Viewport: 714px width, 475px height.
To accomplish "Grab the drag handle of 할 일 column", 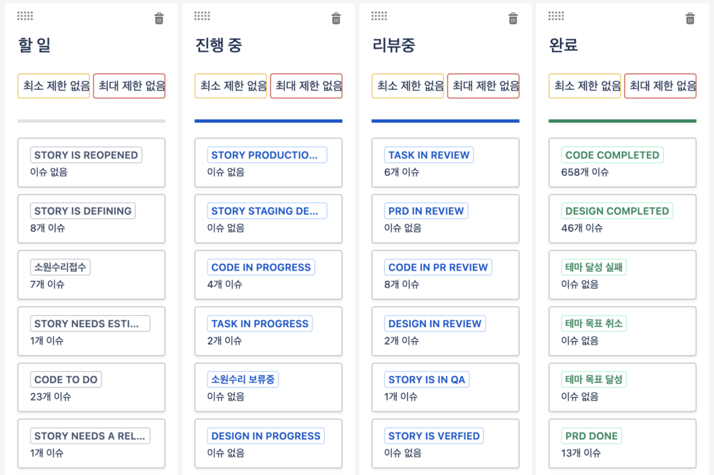I will 25,16.
